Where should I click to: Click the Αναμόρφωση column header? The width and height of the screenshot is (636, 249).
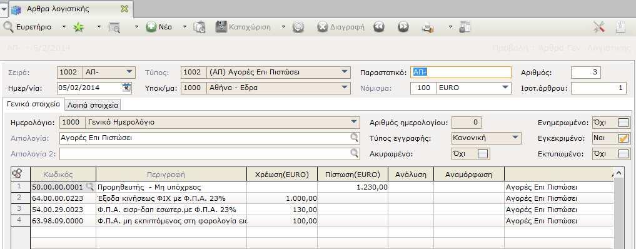(x=469, y=175)
